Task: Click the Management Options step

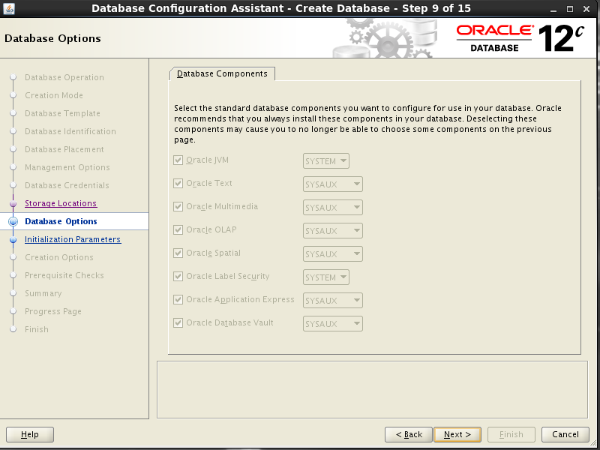Action: pyautogui.click(x=67, y=167)
